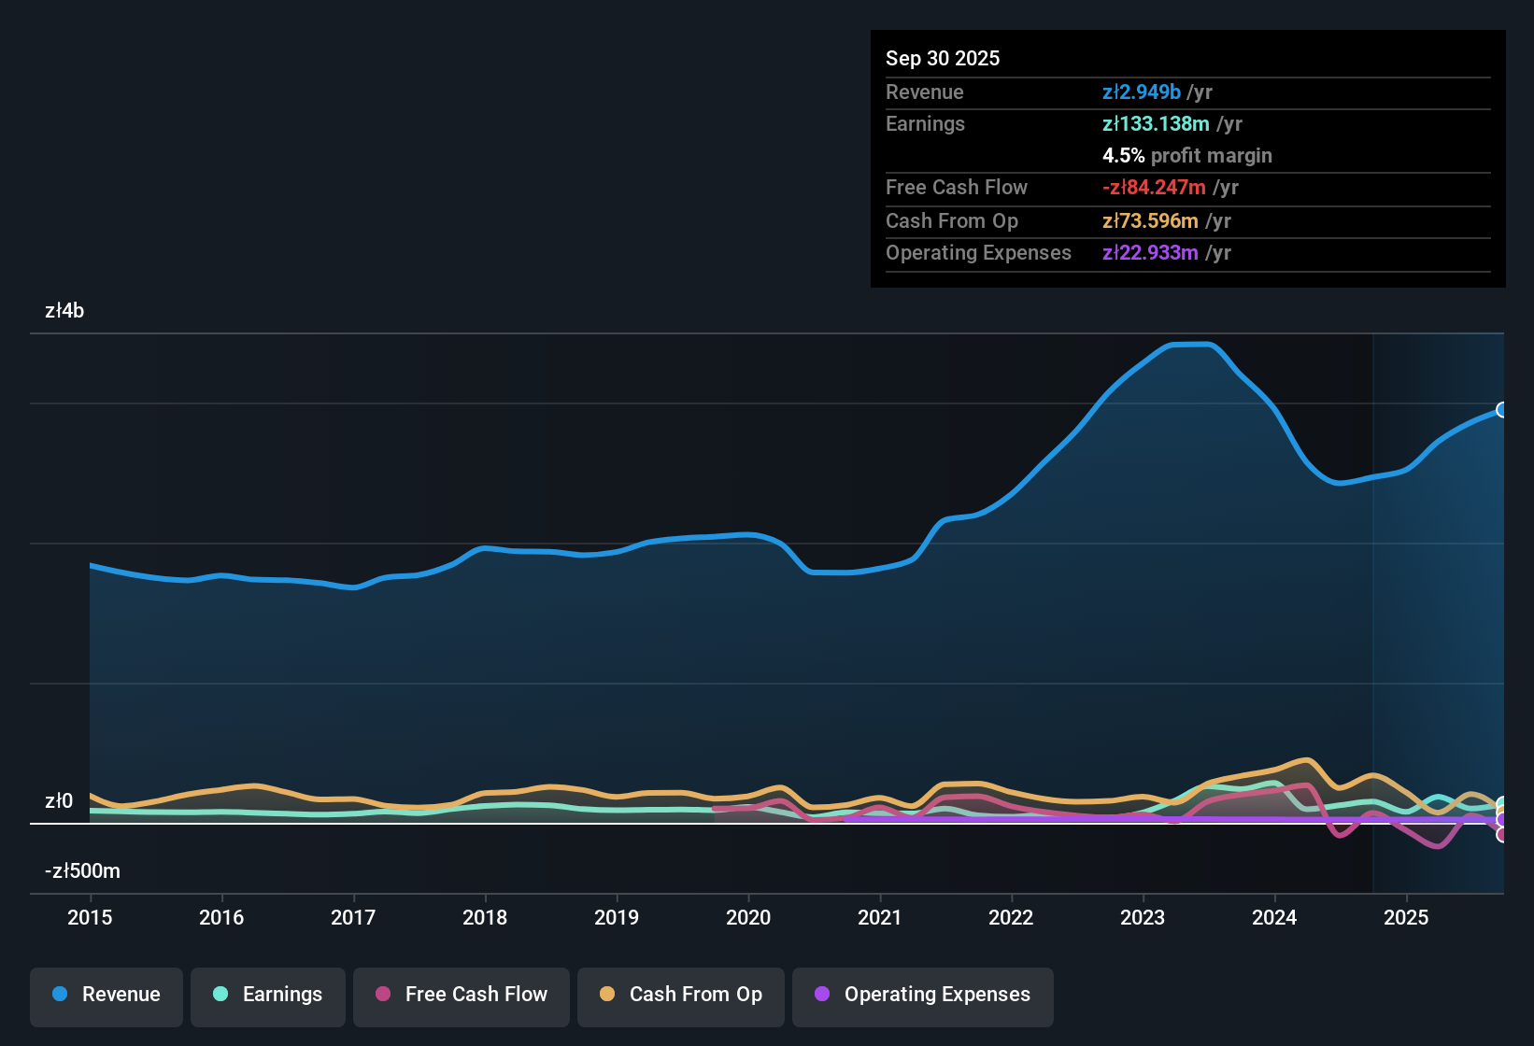Click the blue Revenue legend dot
The height and width of the screenshot is (1046, 1534).
coord(59,995)
